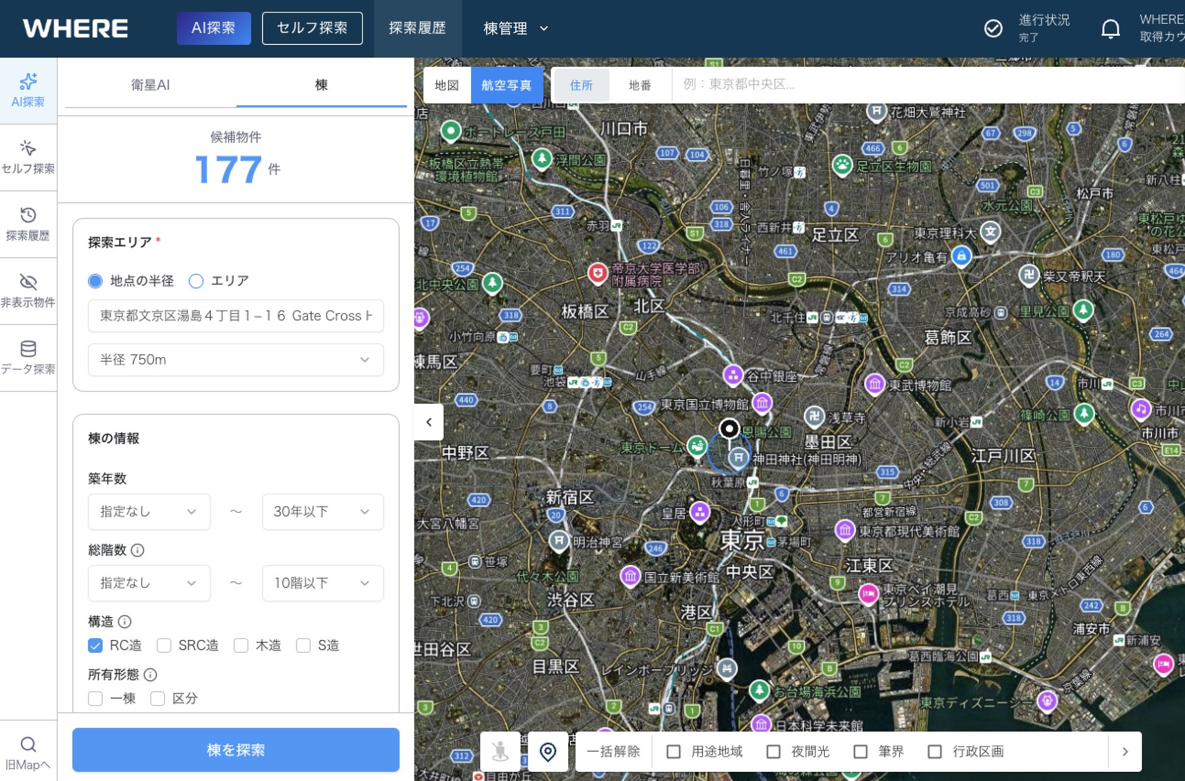
Task: Uncheck the RC造 structure checkbox
Action: point(95,645)
